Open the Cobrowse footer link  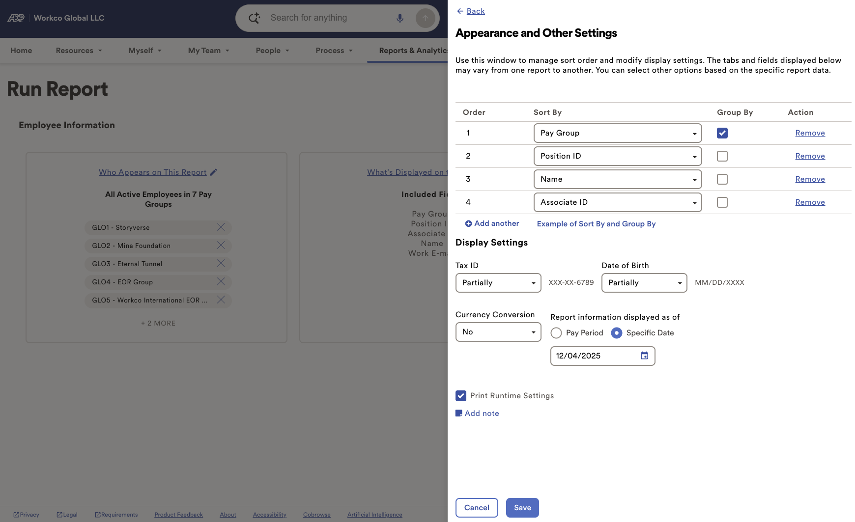tap(316, 515)
